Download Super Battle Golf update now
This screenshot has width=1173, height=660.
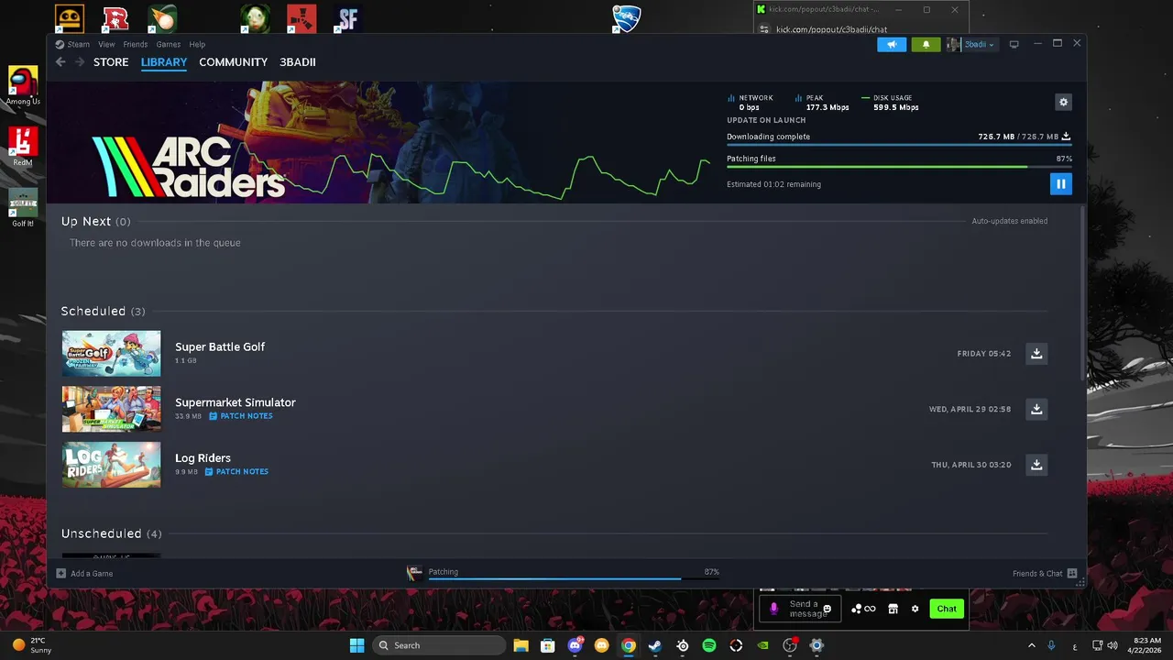[1036, 353]
